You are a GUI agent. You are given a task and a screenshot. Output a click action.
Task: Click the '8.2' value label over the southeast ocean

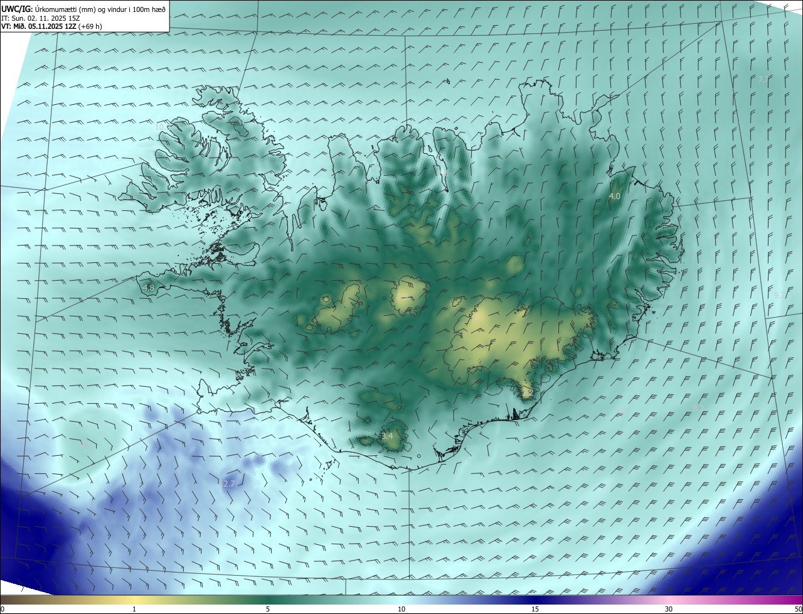pos(698,408)
